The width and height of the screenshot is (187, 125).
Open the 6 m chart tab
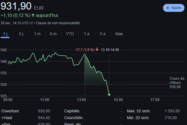coord(53,34)
